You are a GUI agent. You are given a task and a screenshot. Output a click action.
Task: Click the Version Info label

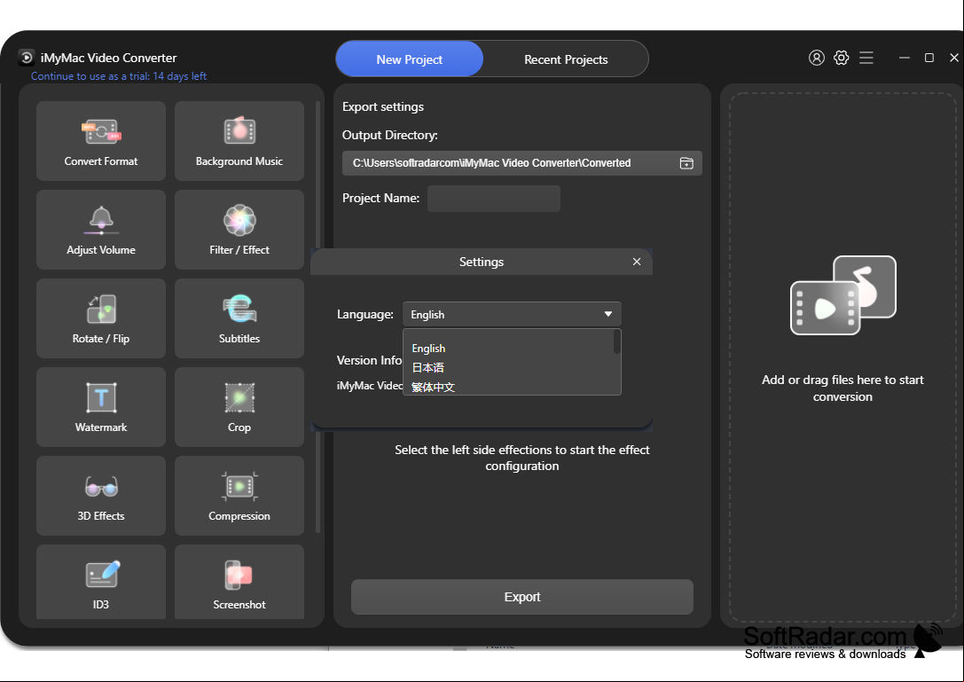pos(369,360)
